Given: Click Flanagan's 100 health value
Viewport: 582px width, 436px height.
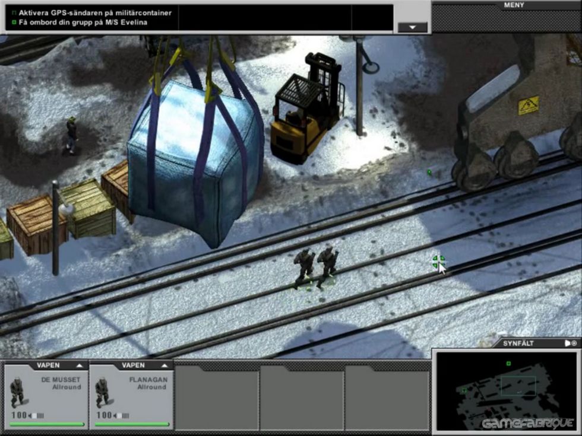Looking at the screenshot, I should pos(105,415).
